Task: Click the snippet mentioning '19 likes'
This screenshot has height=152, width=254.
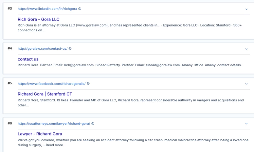Action: (x=131, y=103)
